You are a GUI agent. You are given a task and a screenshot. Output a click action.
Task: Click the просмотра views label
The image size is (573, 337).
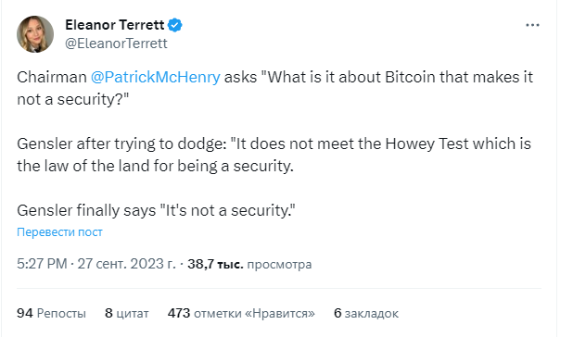coord(279,265)
